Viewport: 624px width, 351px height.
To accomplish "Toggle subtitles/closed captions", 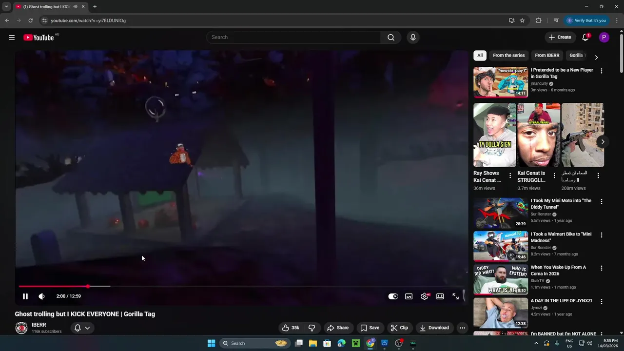I will [409, 296].
